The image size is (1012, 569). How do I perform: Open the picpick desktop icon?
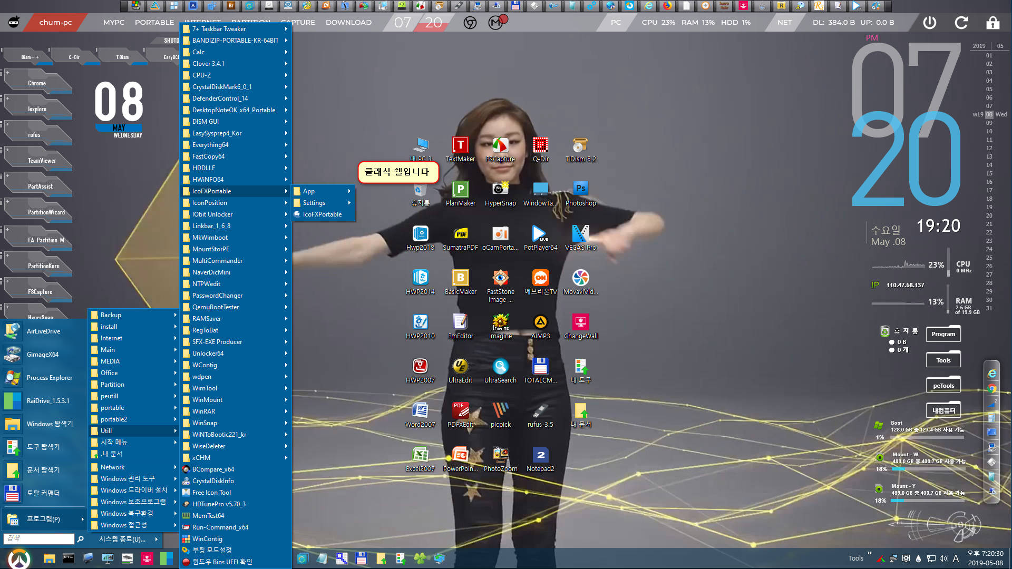tap(500, 415)
